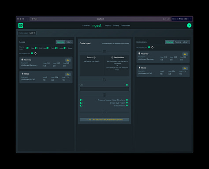
Task: Click the gear icon above the options toggles
Action: (104, 95)
